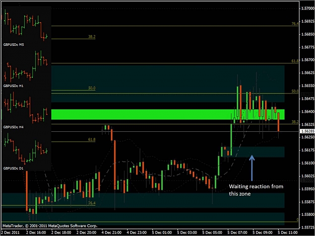Click the 4 Dec 23:00 time label
The height and width of the screenshot is (236, 315).
click(137, 232)
